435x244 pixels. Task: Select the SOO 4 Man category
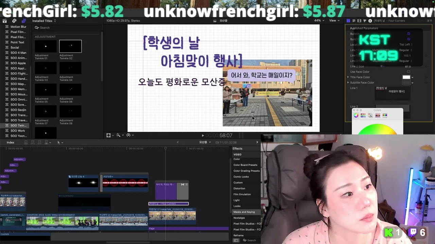(x=18, y=53)
